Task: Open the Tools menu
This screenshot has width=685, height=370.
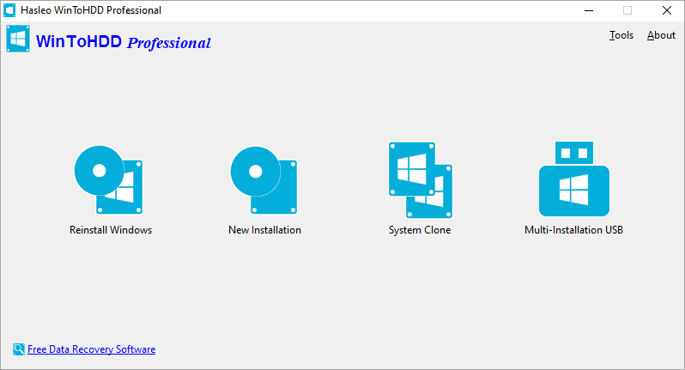Action: (621, 35)
